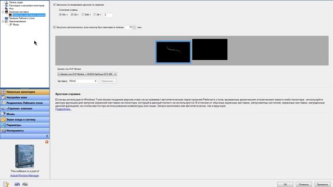Select the highlighted left monitor preview
Viewport: 333px width, 187px height.
click(x=173, y=52)
